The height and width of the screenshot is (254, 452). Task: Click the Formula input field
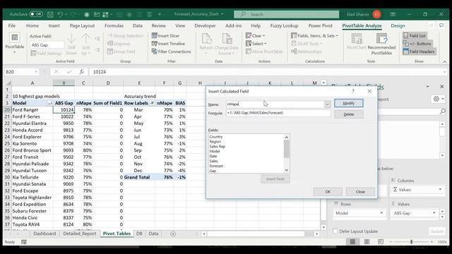(278, 113)
